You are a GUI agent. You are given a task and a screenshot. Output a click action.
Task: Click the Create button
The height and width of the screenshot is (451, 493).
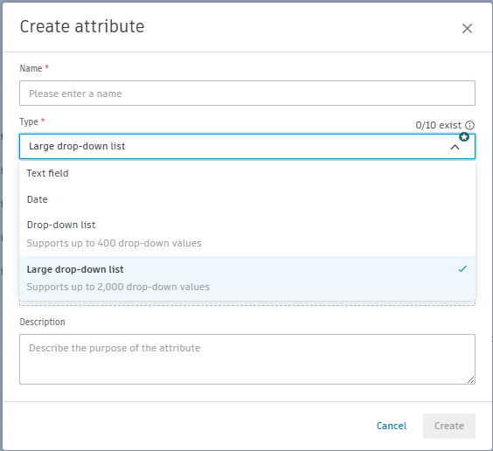[x=449, y=426]
